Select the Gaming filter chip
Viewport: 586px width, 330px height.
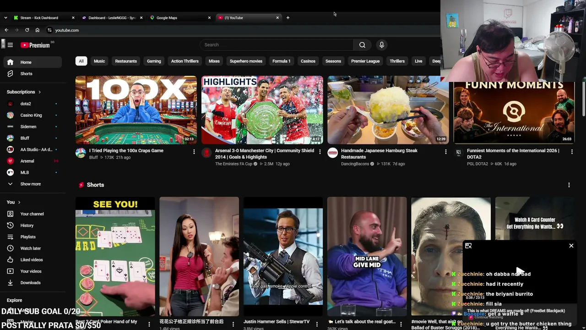[154, 61]
